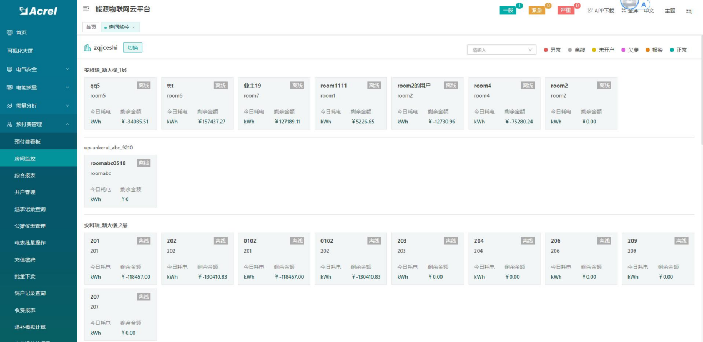Open 电表批量操作 submenu item
The image size is (703, 342).
(x=38, y=243)
